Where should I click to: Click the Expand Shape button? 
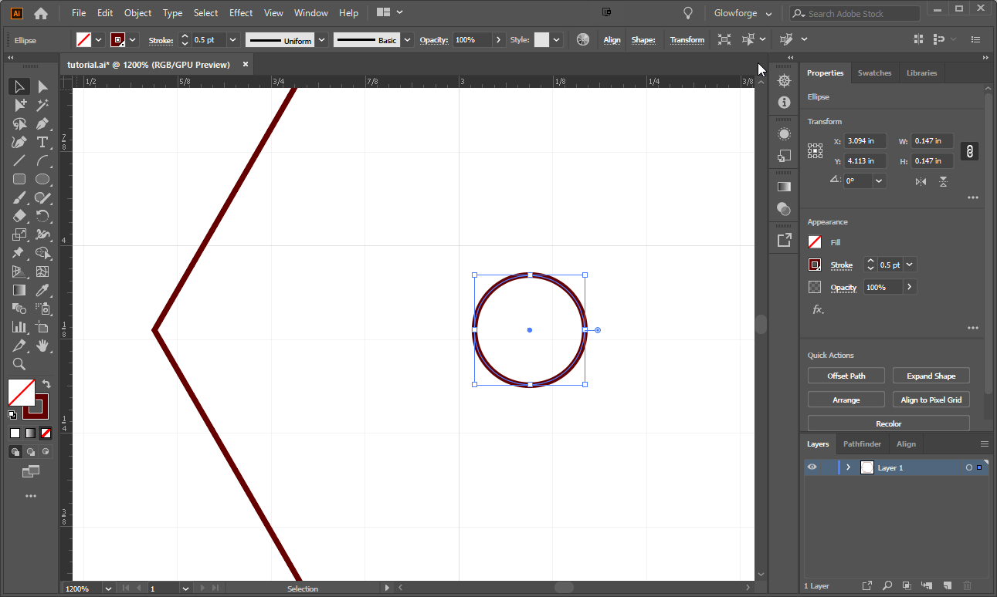click(931, 376)
